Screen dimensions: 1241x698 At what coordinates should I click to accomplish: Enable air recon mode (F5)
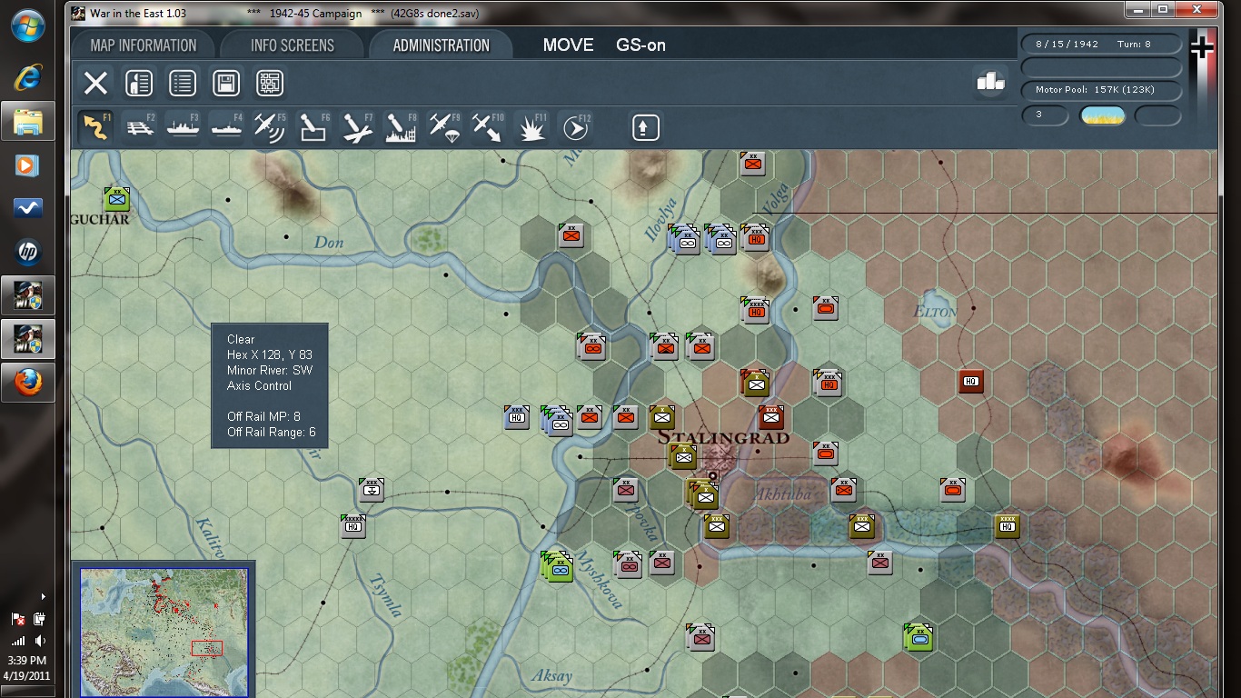pos(270,127)
